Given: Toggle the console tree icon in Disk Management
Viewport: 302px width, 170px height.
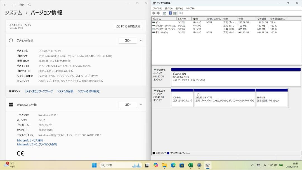Looking at the screenshot, I should click(164, 13).
